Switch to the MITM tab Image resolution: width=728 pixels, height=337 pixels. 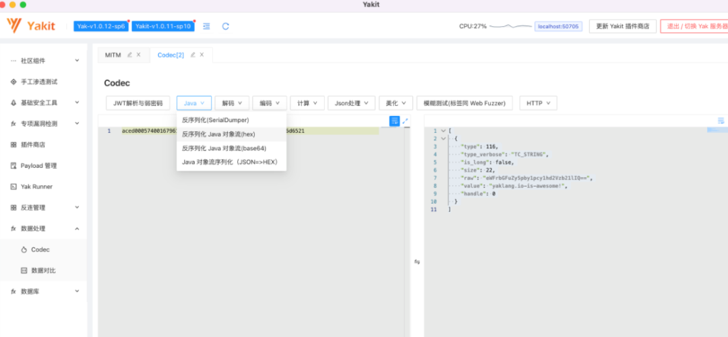coord(113,55)
